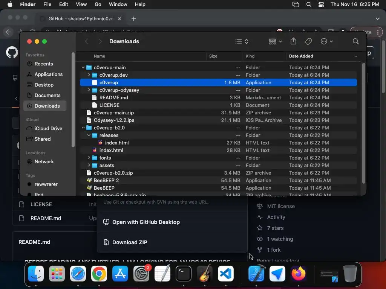Open the Share toolbar icon in Finder
386x289 pixels.
(293, 41)
